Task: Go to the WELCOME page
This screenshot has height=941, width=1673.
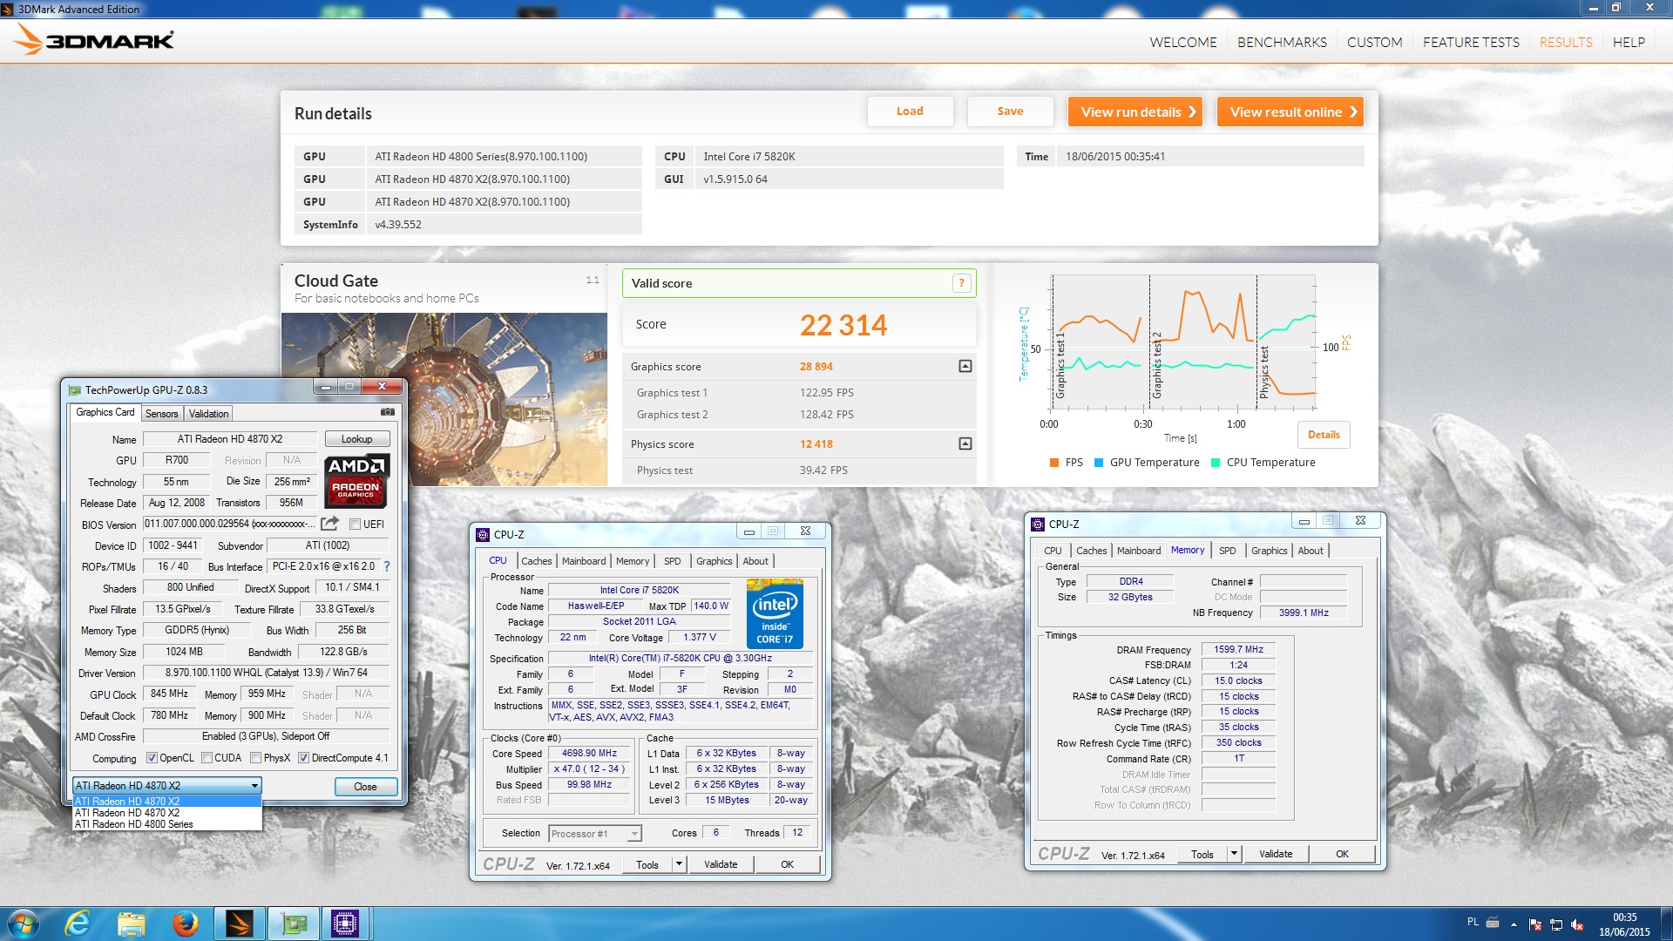Action: pyautogui.click(x=1183, y=42)
